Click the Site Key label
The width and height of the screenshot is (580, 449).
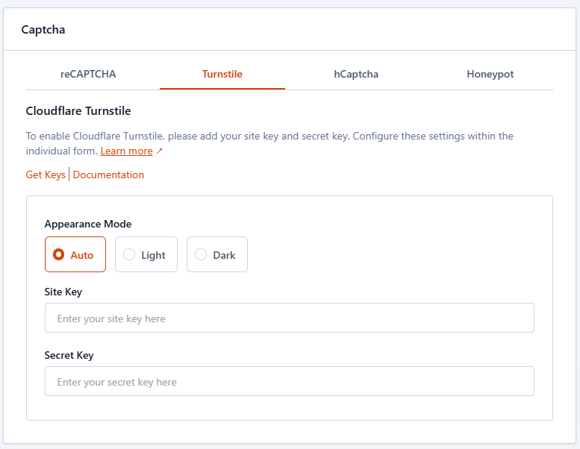pos(63,292)
